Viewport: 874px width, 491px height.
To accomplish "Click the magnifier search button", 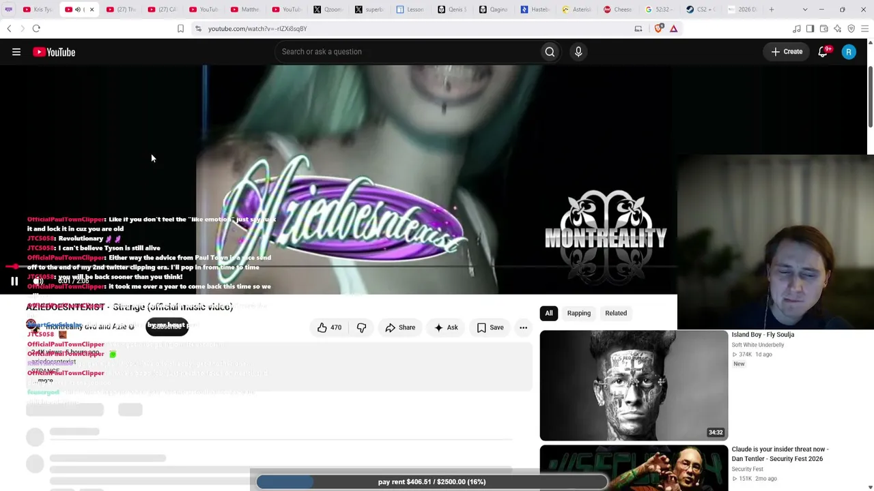I will click(x=550, y=52).
